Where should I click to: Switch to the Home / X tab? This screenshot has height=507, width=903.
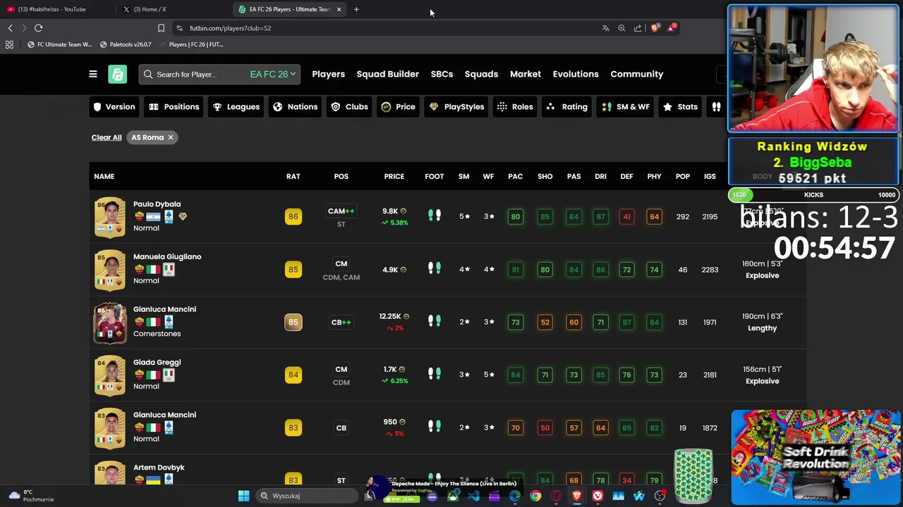point(150,9)
